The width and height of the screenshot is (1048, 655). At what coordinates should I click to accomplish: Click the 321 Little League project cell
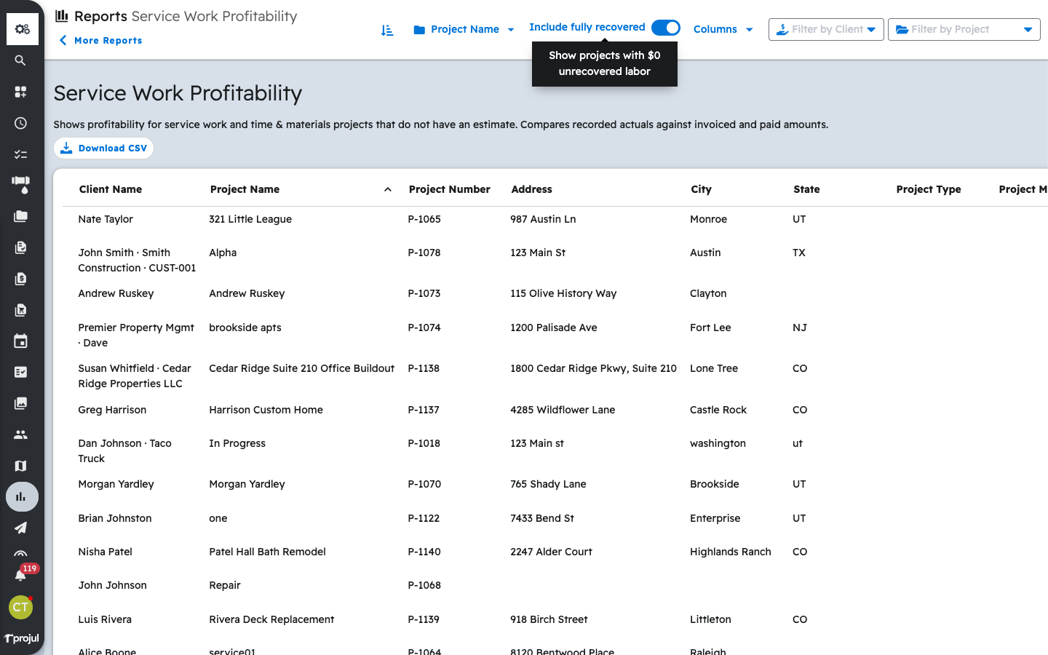[x=250, y=219]
